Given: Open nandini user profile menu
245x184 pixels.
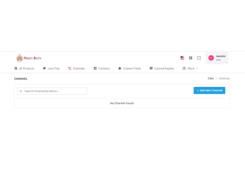Looking at the screenshot, I should pyautogui.click(x=217, y=58).
